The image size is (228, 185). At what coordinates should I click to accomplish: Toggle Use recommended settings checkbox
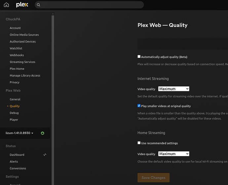(139, 143)
